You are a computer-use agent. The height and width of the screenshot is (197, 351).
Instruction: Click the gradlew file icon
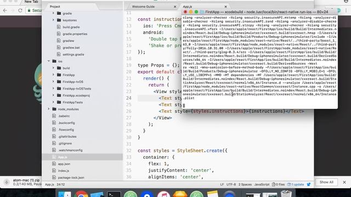[59, 40]
